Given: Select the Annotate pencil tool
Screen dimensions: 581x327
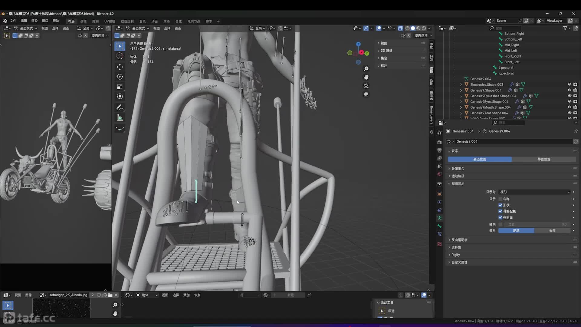Looking at the screenshot, I should tap(120, 108).
